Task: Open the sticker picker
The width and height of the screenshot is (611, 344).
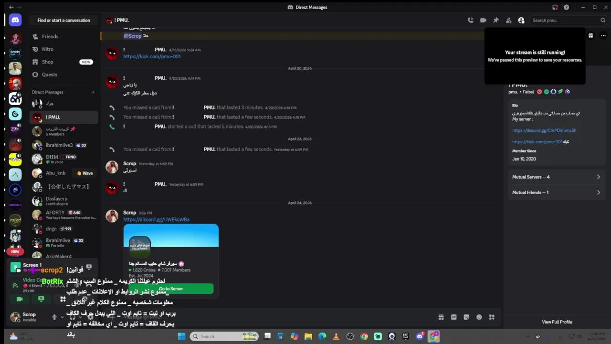Action: 466,317
